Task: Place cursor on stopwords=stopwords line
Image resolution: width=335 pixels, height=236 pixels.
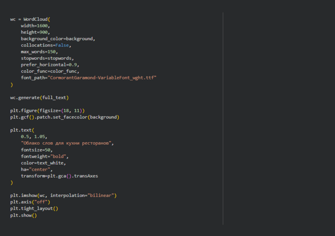Action: [x=47, y=58]
